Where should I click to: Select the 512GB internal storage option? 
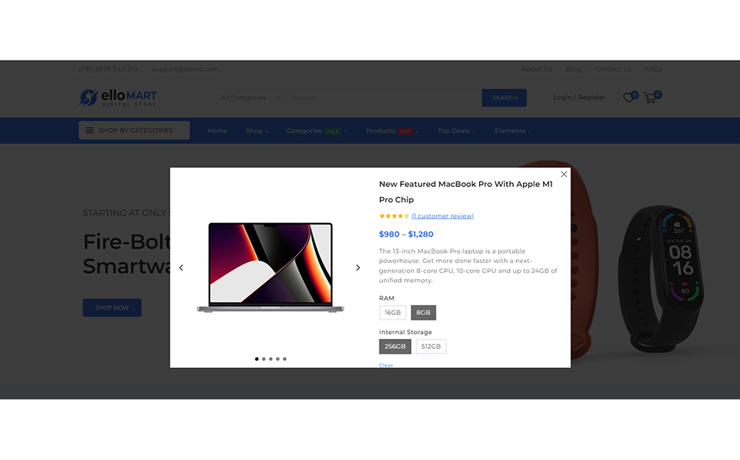(x=431, y=347)
